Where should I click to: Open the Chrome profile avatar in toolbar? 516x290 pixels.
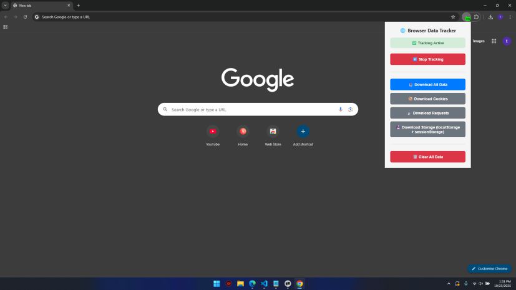tap(500, 17)
